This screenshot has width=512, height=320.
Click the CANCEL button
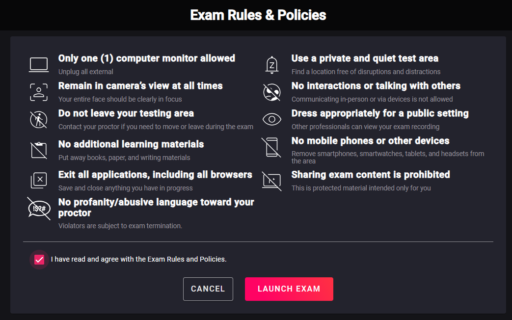[x=208, y=289]
